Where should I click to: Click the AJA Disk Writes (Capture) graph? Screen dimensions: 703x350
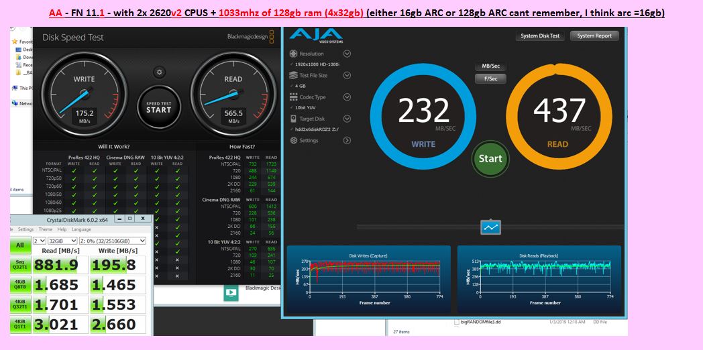click(368, 279)
